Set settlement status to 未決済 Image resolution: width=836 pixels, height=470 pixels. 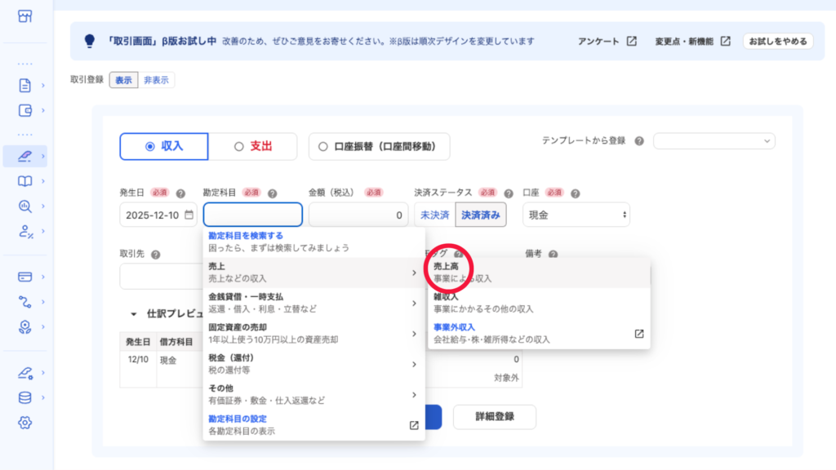[434, 215]
